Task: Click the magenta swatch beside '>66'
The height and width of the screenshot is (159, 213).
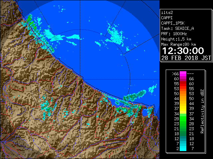Action: 183,74
